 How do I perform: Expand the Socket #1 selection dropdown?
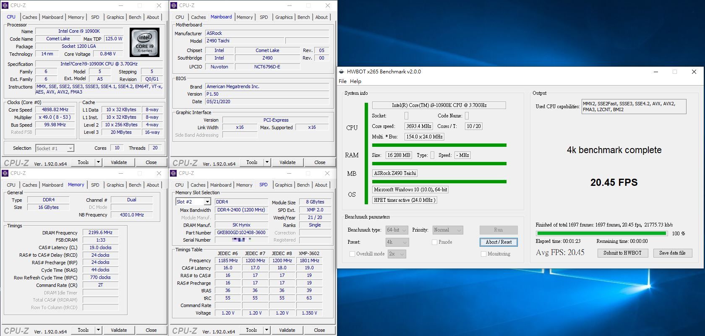coord(55,148)
